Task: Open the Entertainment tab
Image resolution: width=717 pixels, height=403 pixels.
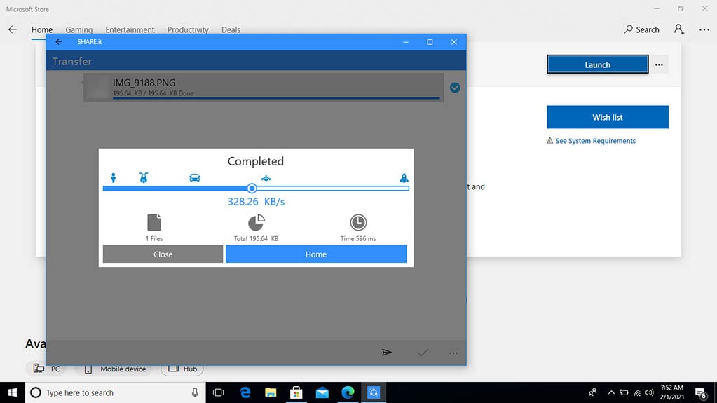Action: 130,29
